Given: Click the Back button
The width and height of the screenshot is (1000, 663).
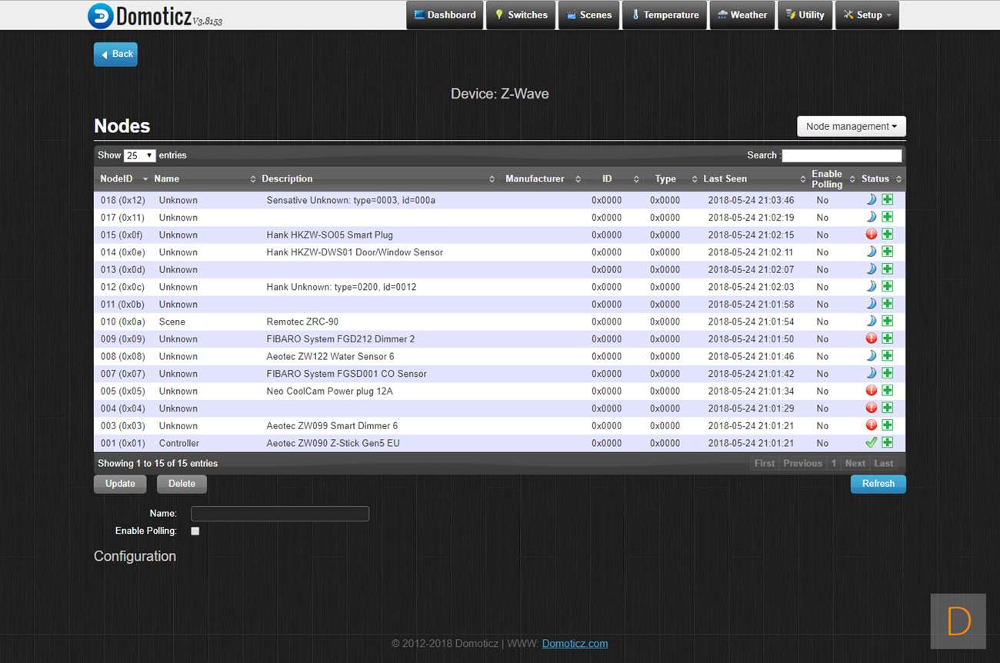Looking at the screenshot, I should coord(115,55).
